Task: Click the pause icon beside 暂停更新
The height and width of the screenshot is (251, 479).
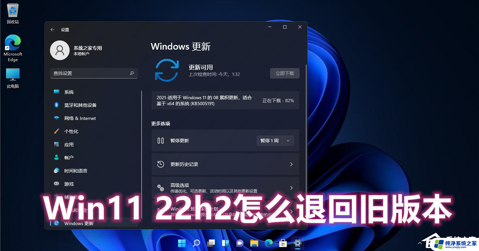Action: [161, 141]
